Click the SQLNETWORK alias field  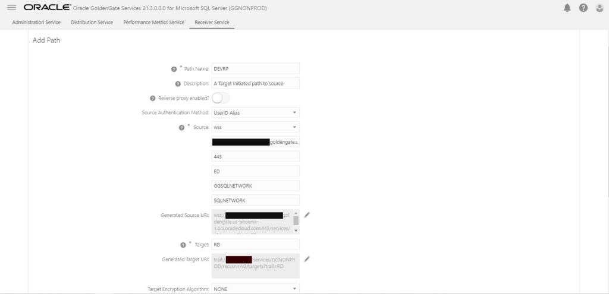(256, 200)
